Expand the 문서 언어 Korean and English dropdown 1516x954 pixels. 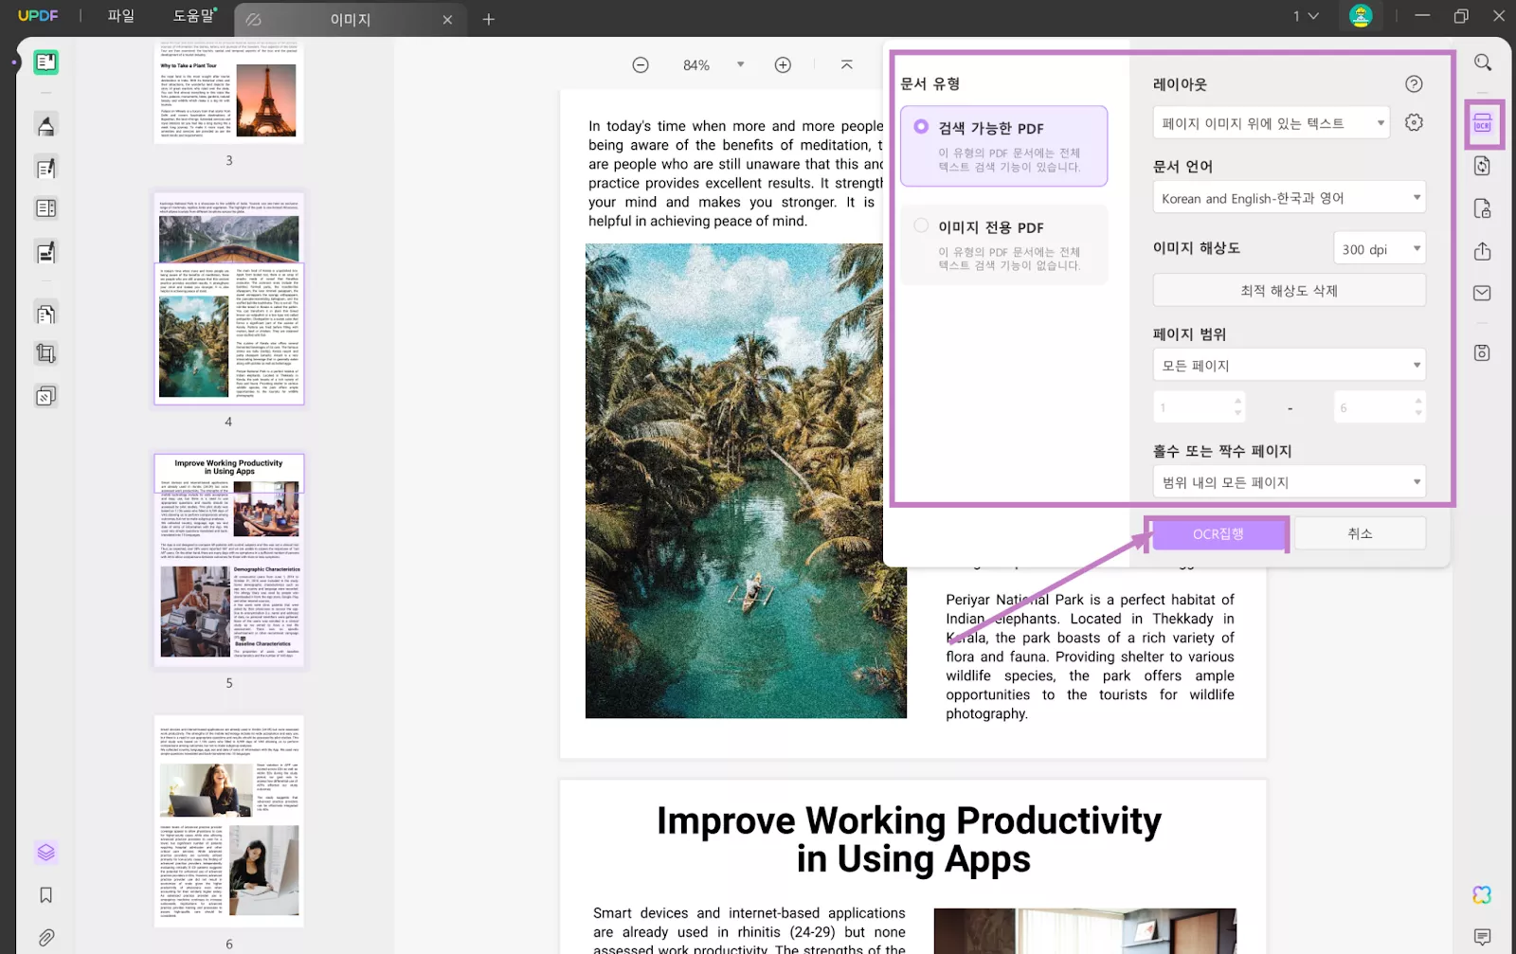(x=1289, y=198)
